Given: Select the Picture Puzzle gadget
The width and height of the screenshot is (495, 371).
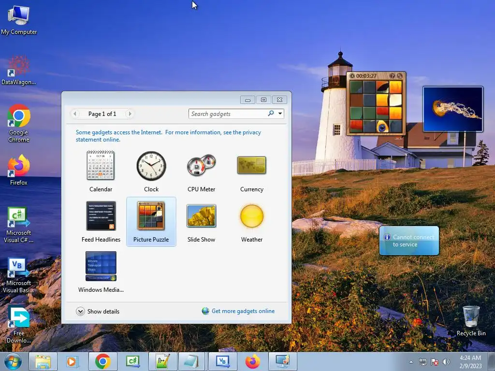Looking at the screenshot, I should [x=151, y=222].
